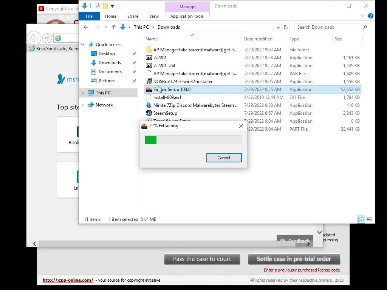
Task: Refresh the Downloads folder
Action: point(286,27)
